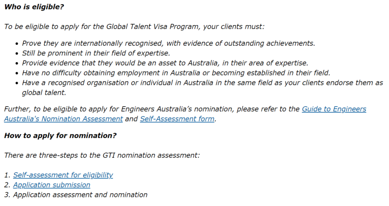Viewport: 389px width, 206px height.
Task: Click the bullet about being internationally recognised
Action: click(x=169, y=43)
